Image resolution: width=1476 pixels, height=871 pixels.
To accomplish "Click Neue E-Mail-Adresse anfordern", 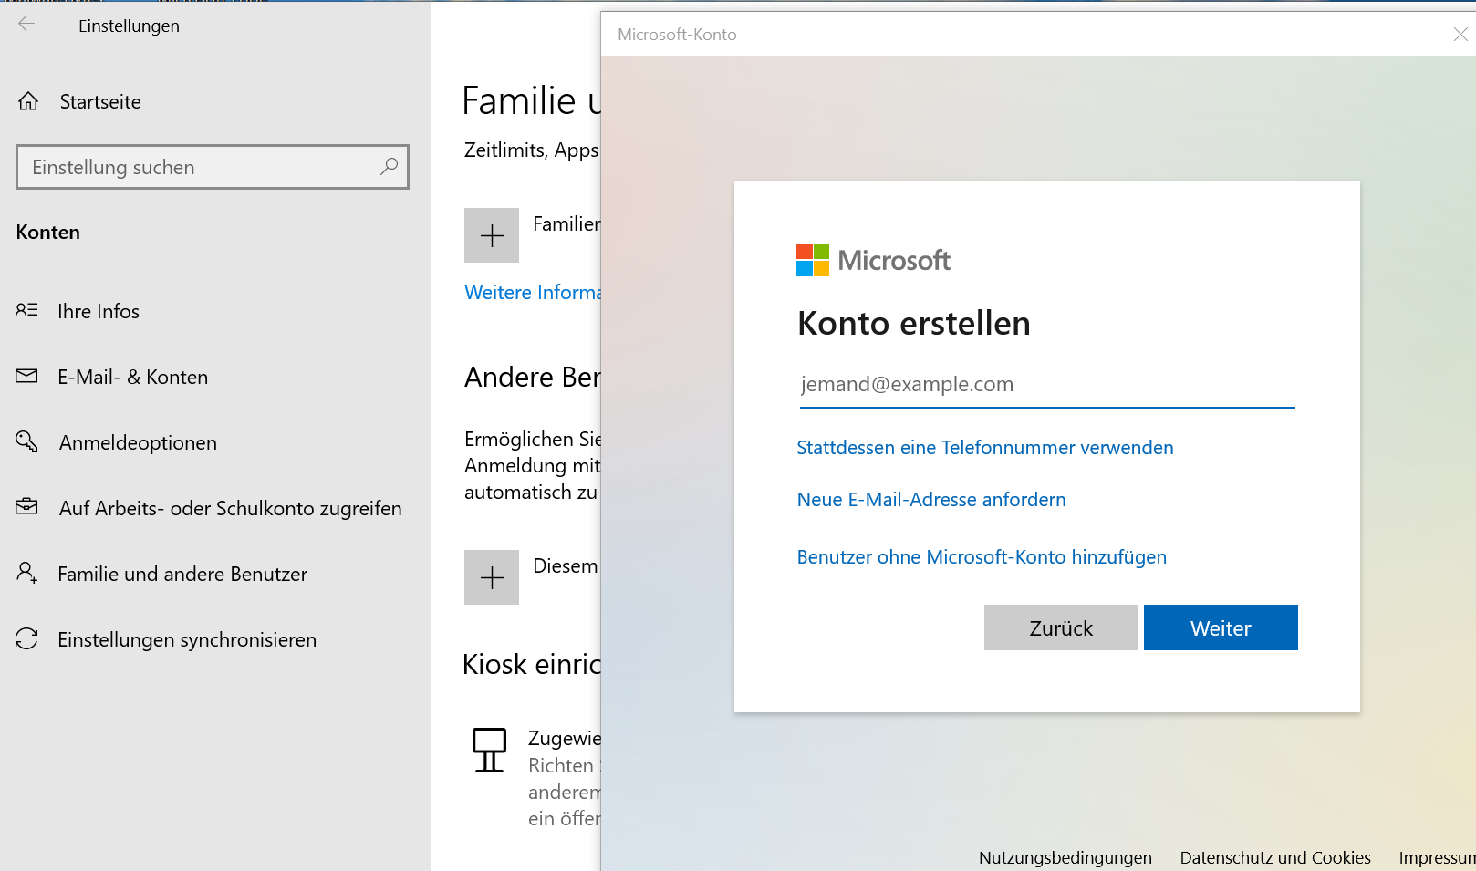I will tap(931, 500).
